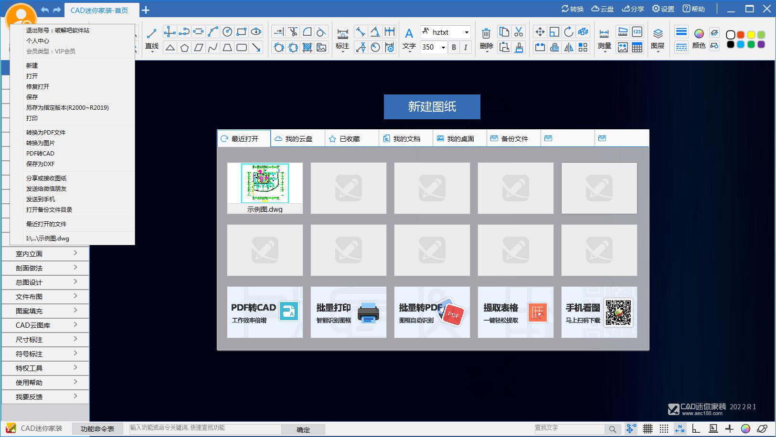Image resolution: width=776 pixels, height=437 pixels.
Task: Select the text tool letter A icon
Action: click(409, 33)
